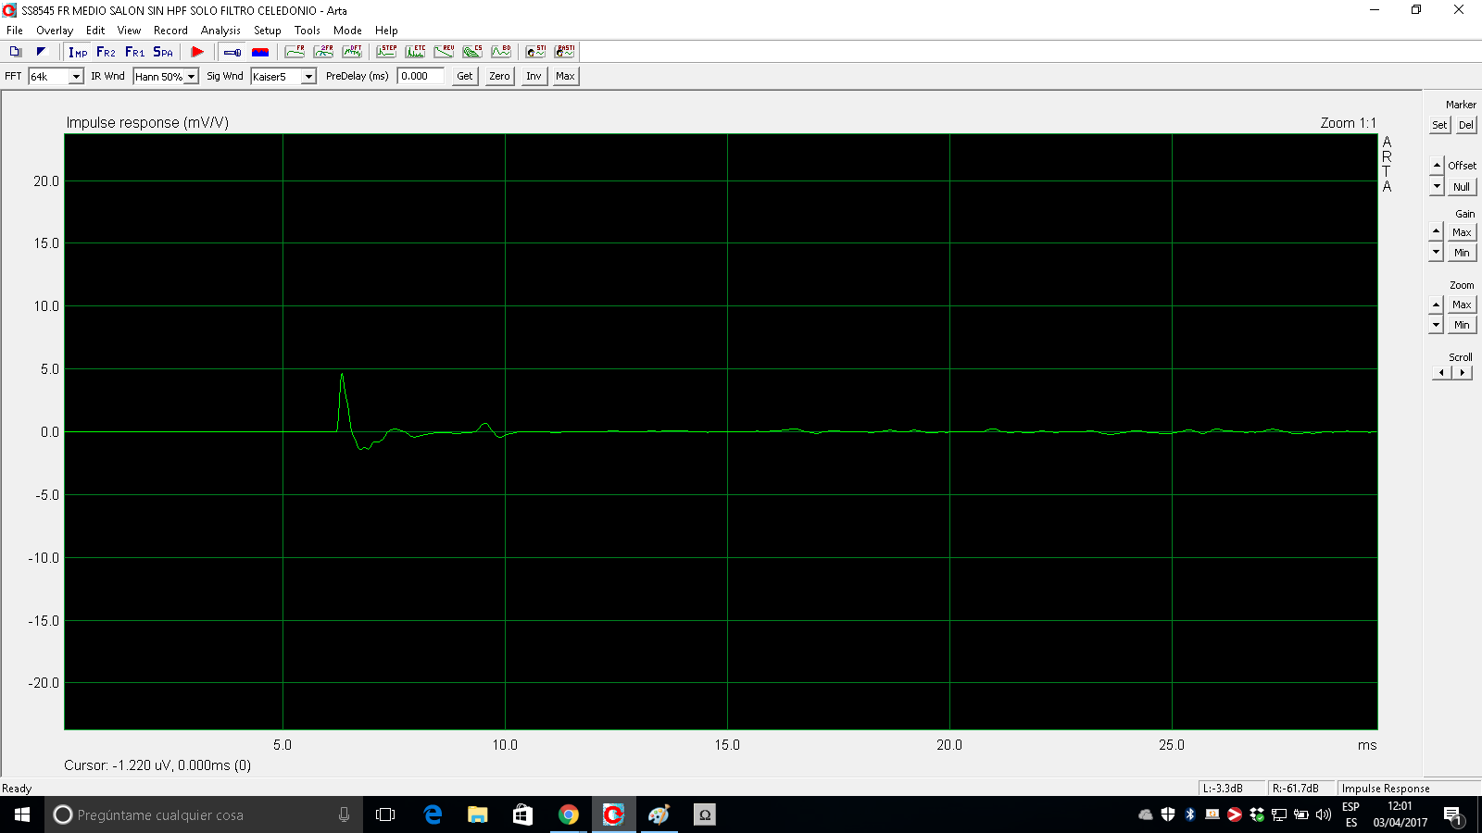Click the Inv button
1482x833 pixels.
click(x=534, y=76)
